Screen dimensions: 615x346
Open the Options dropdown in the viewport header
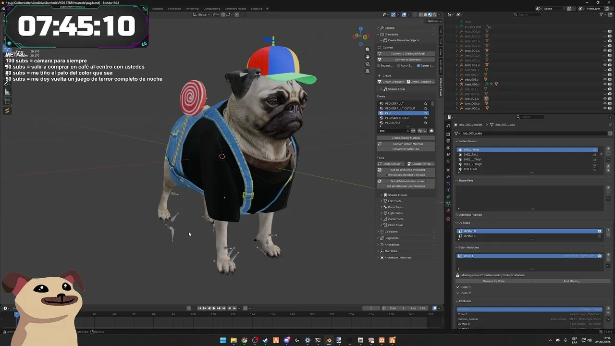pos(433,21)
